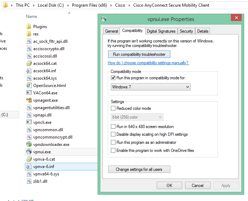Select the (C:) drive in navigation pane
Screen dimensions: 248x201
click(9, 115)
